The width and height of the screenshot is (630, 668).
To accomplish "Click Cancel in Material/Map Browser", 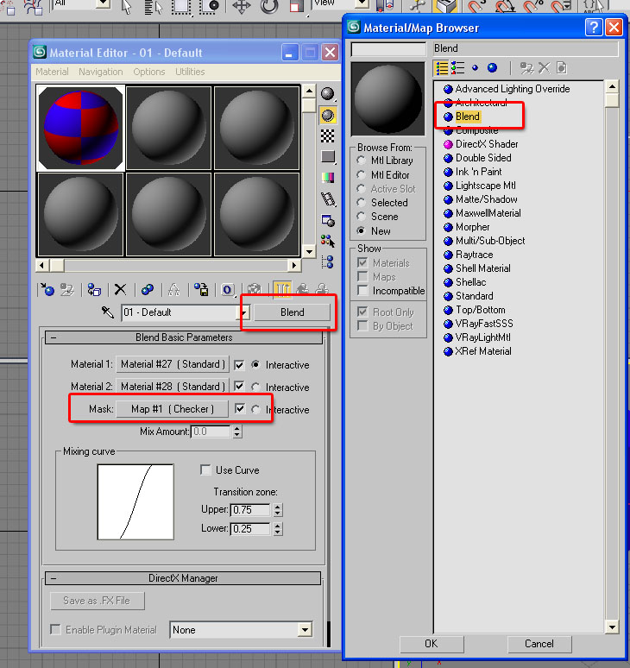I will [539, 643].
